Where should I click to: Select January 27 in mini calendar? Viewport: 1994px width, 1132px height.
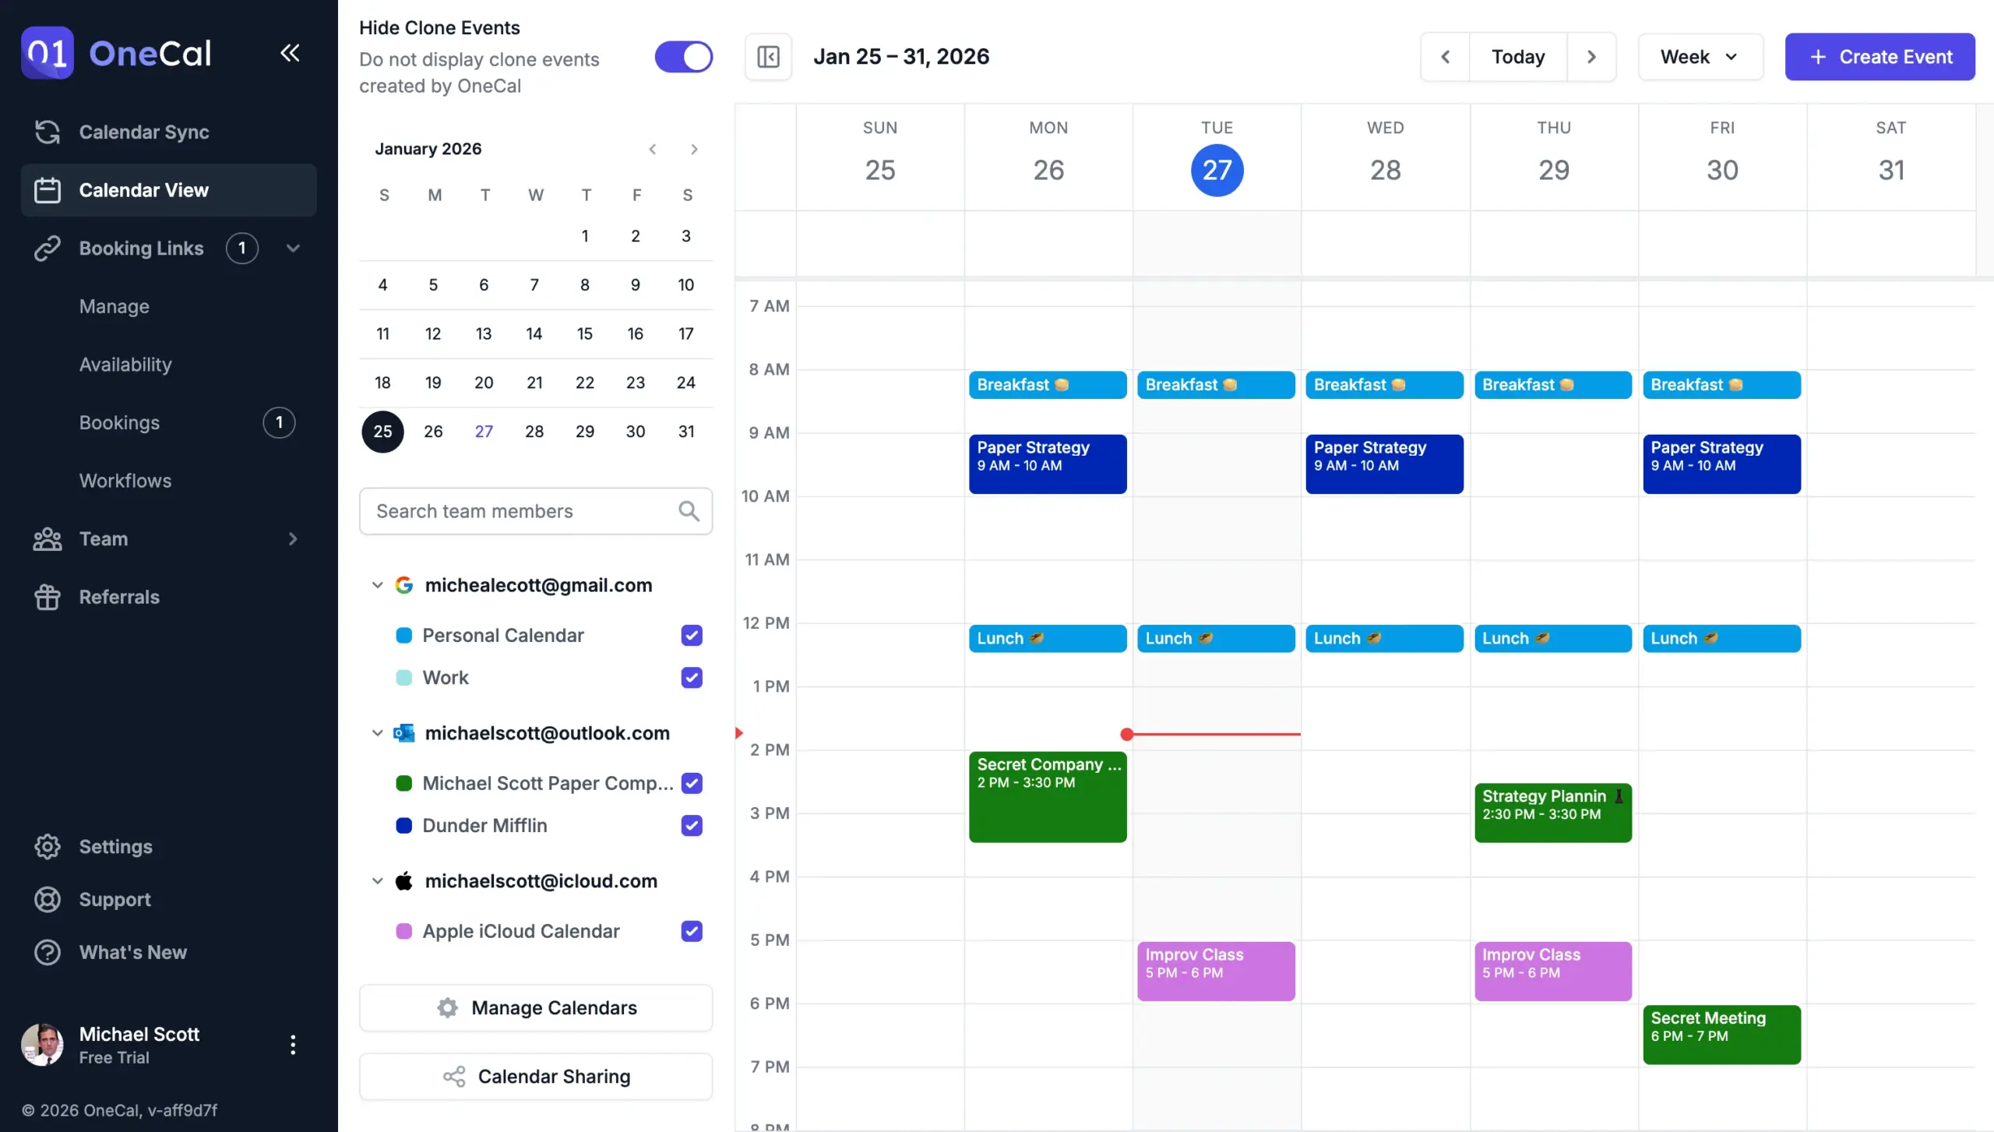484,432
